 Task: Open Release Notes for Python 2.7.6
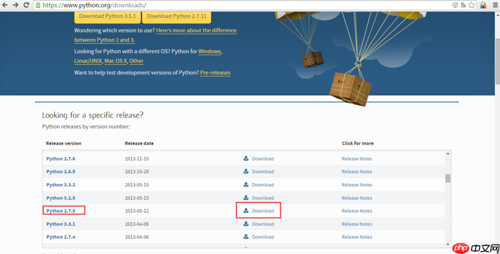tap(357, 159)
